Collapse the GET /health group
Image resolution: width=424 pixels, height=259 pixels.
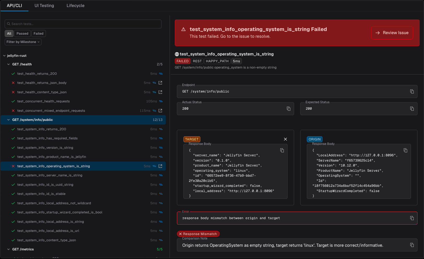tap(8, 64)
